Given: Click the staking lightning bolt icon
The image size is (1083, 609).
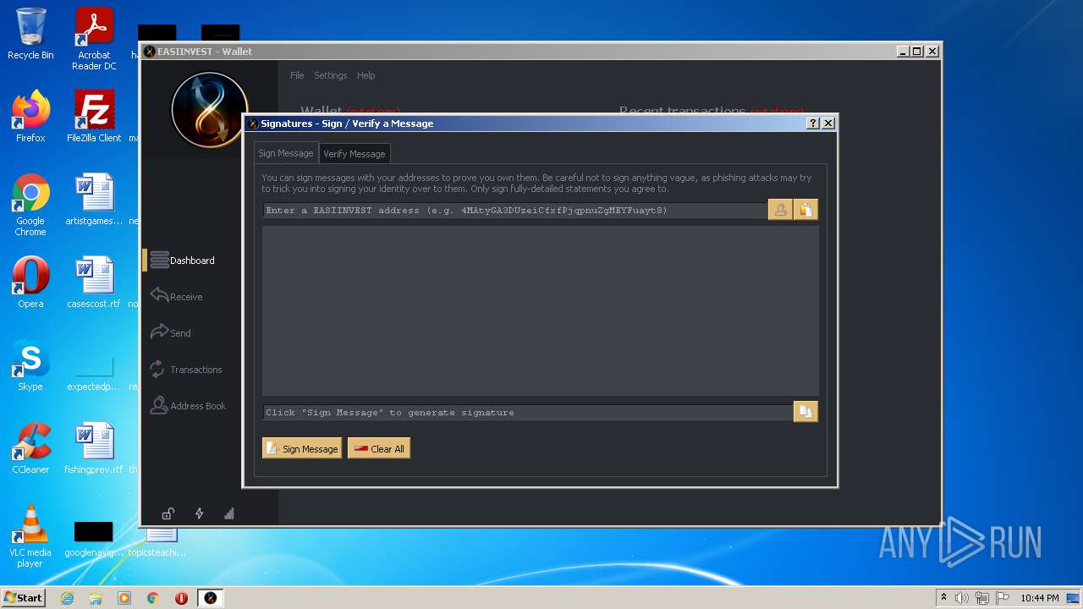Looking at the screenshot, I should point(199,513).
